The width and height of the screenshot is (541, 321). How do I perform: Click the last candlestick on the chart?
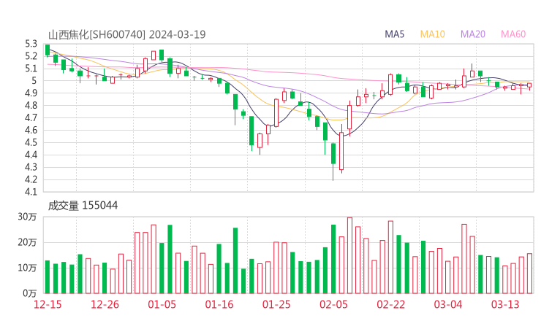point(529,86)
